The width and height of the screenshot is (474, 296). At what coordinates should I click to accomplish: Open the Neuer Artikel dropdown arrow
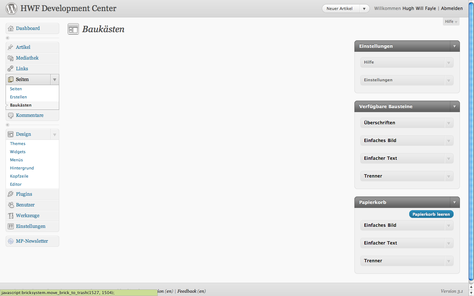tap(364, 9)
